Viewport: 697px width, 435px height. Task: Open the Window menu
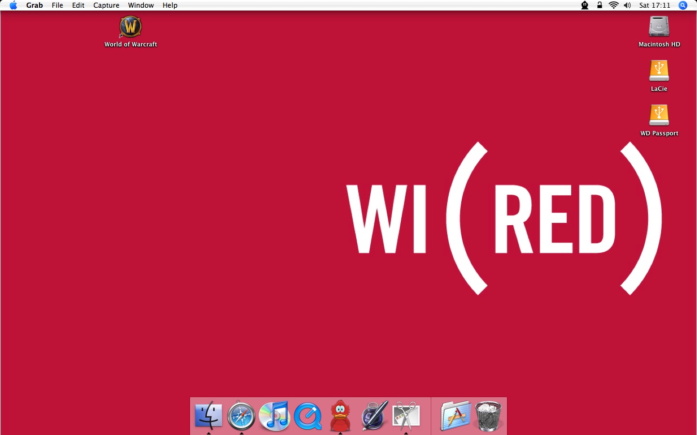pyautogui.click(x=141, y=5)
